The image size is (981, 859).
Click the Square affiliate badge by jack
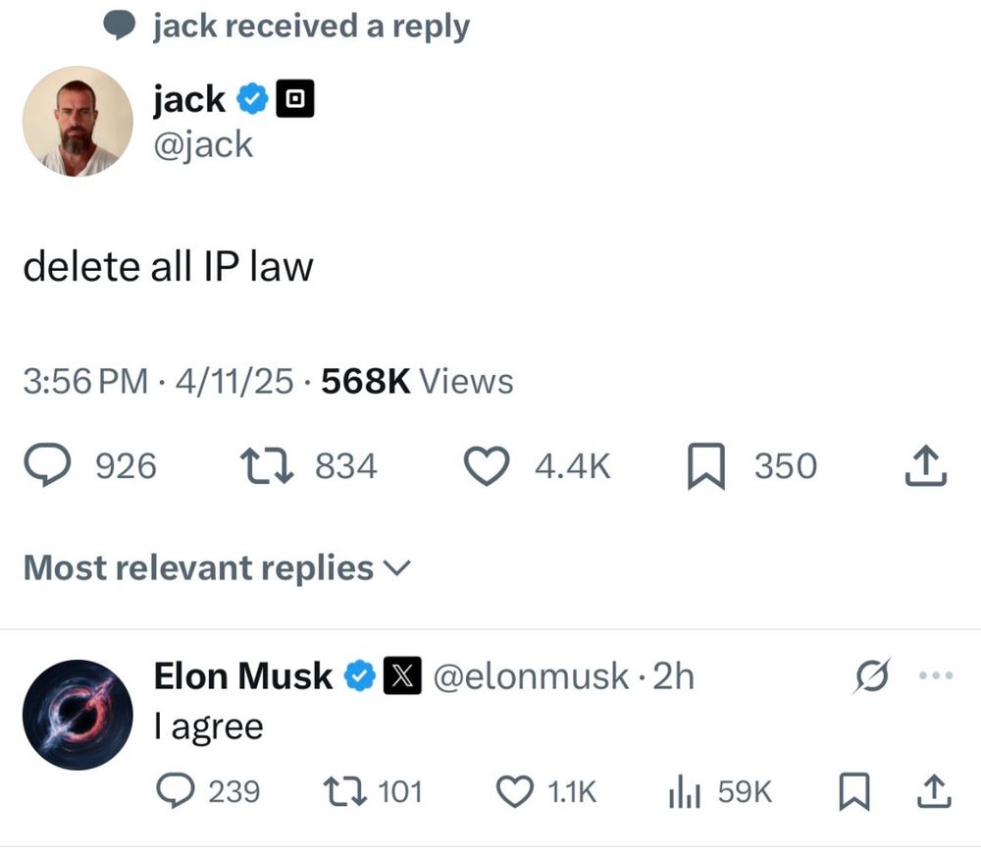coord(295,98)
